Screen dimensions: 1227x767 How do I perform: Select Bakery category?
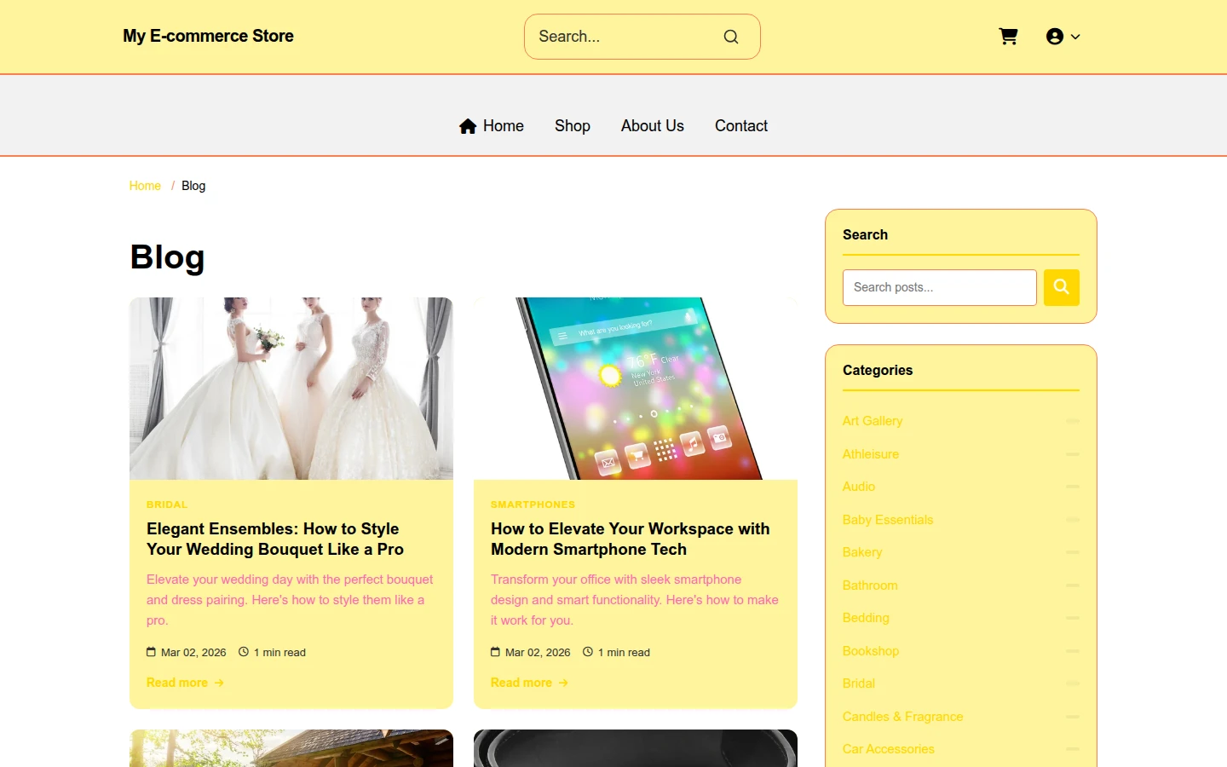coord(862,552)
